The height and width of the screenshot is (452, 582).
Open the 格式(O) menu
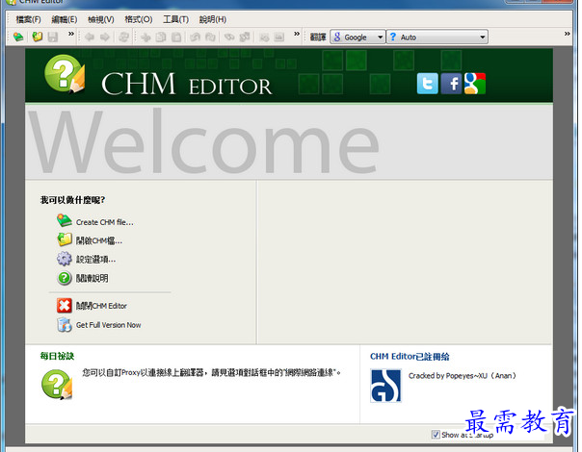[139, 19]
